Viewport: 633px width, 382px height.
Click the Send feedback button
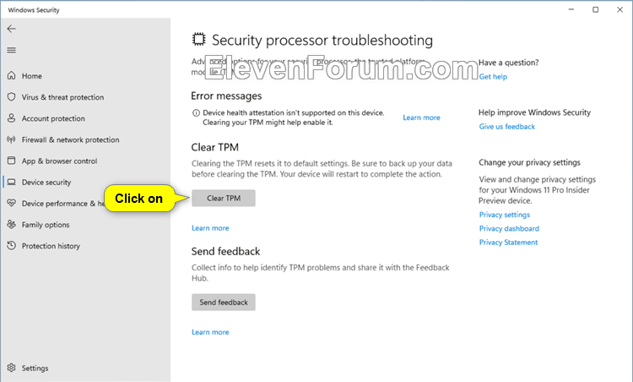[224, 302]
